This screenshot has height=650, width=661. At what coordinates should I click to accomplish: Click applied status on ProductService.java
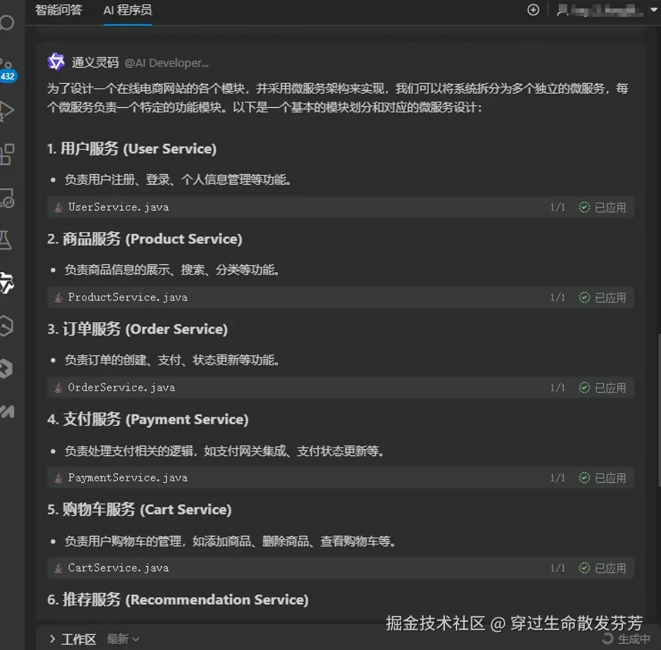coord(602,298)
